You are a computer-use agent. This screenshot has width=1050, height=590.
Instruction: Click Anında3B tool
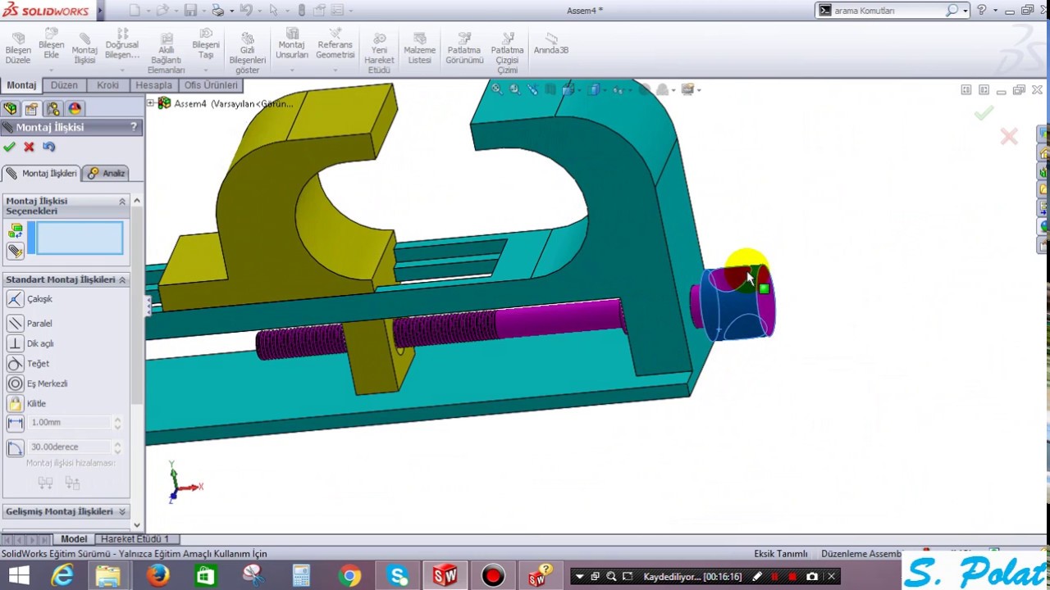(551, 44)
